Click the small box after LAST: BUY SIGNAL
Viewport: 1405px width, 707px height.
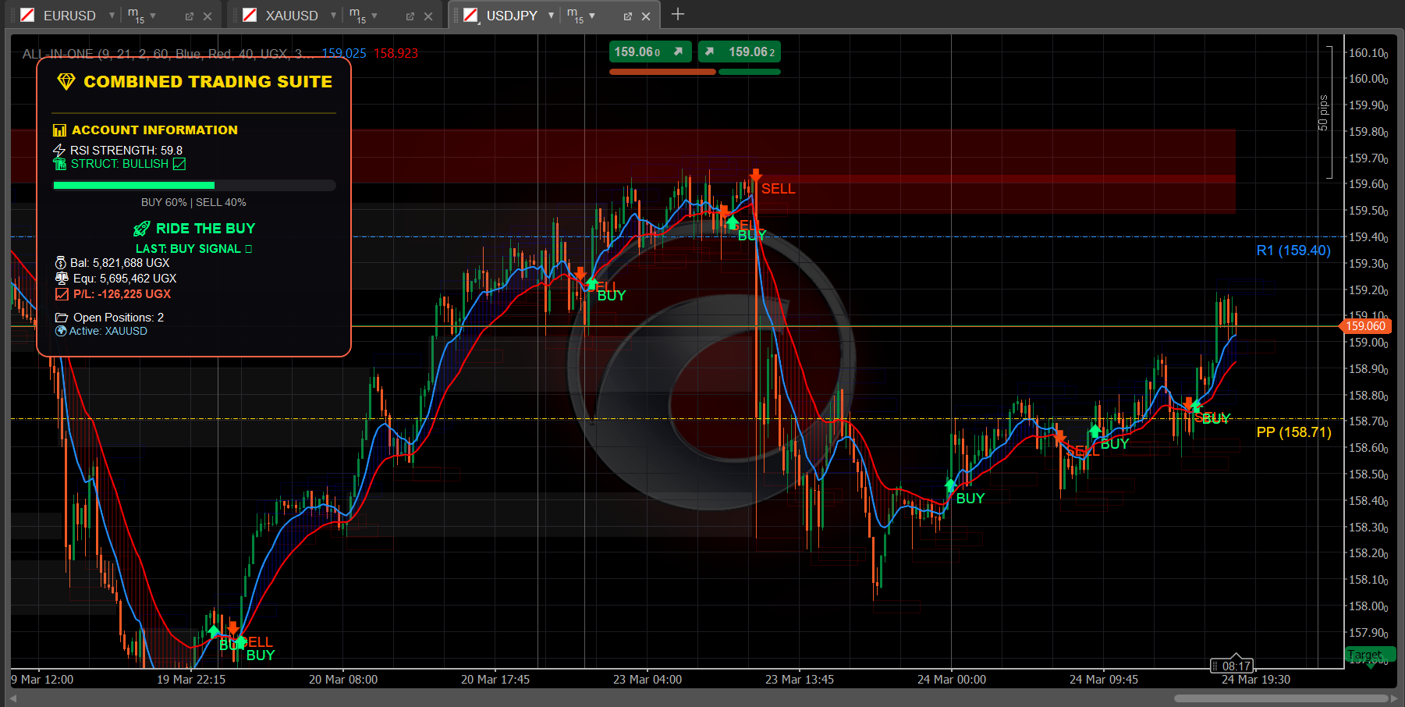click(x=249, y=249)
